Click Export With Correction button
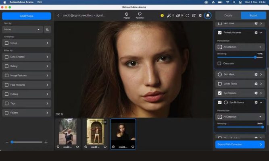 [240, 144]
